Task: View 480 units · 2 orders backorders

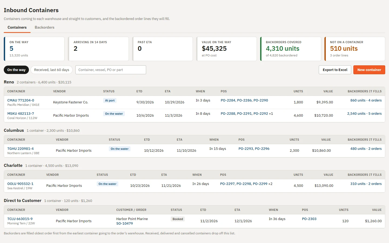Action: coord(366,149)
